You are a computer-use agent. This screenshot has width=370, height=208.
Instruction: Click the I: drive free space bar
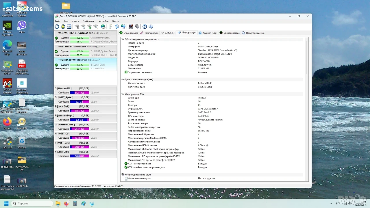point(79,147)
